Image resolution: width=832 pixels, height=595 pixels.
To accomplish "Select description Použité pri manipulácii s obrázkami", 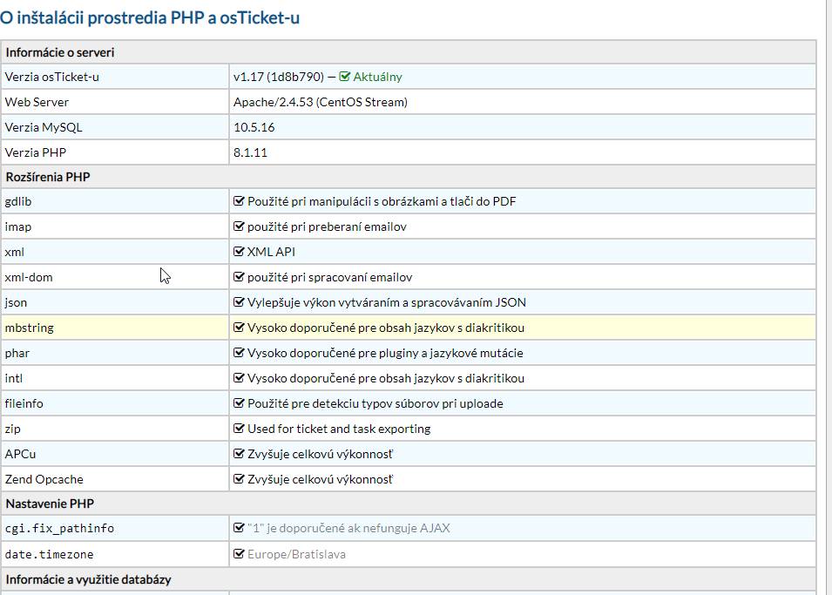I will [382, 202].
